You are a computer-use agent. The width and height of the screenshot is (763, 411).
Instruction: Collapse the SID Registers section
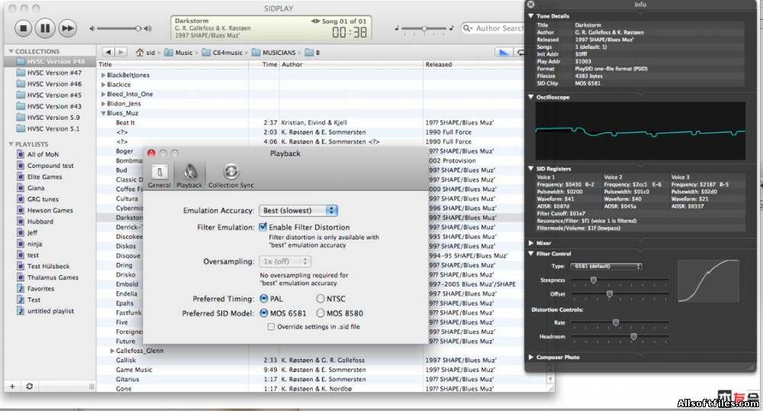[x=531, y=169]
